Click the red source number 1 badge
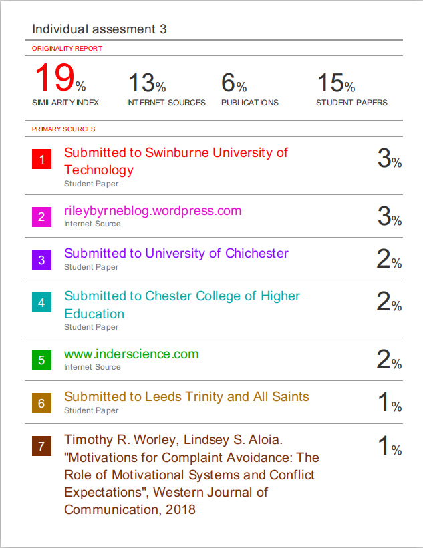The image size is (423, 548). (41, 160)
